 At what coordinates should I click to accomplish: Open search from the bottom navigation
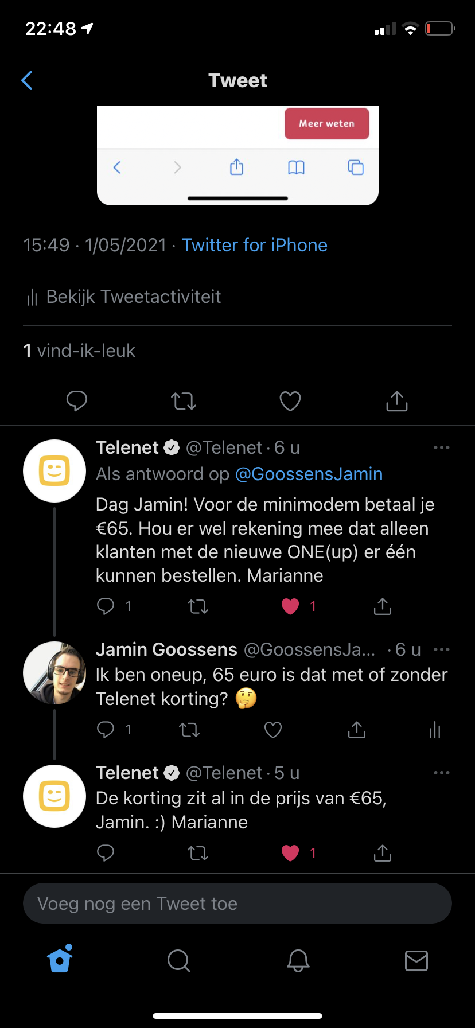(x=178, y=960)
